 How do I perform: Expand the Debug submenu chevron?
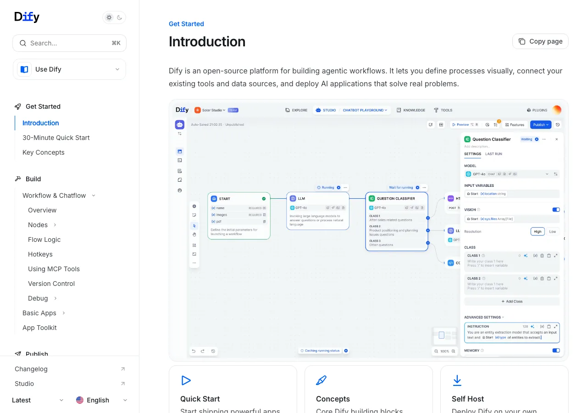[x=55, y=298]
